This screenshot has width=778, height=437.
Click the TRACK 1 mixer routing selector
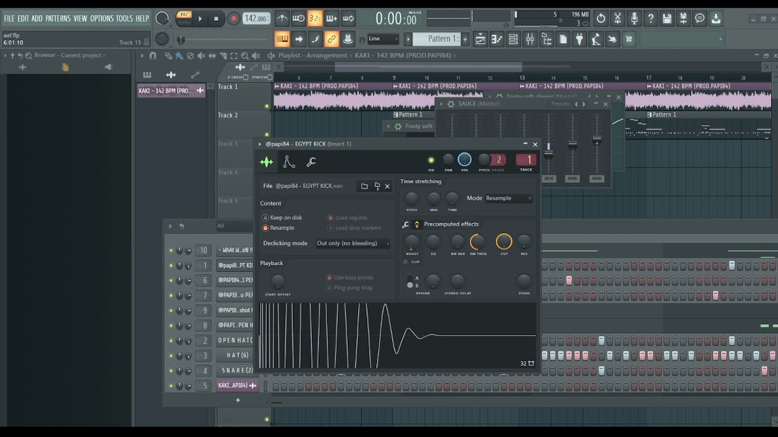(x=526, y=160)
